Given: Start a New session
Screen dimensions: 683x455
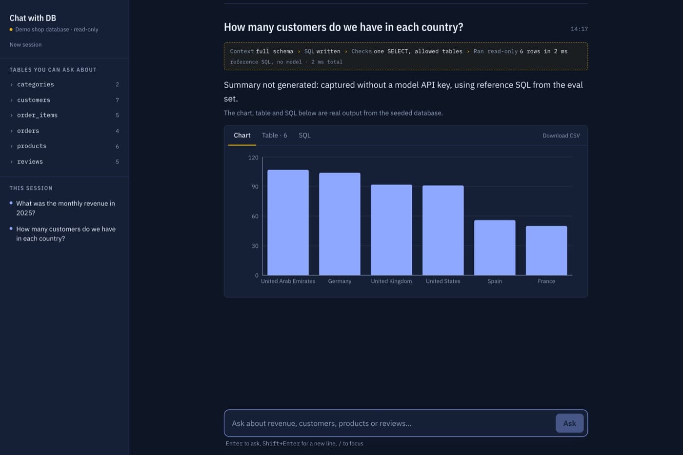Looking at the screenshot, I should coord(25,44).
